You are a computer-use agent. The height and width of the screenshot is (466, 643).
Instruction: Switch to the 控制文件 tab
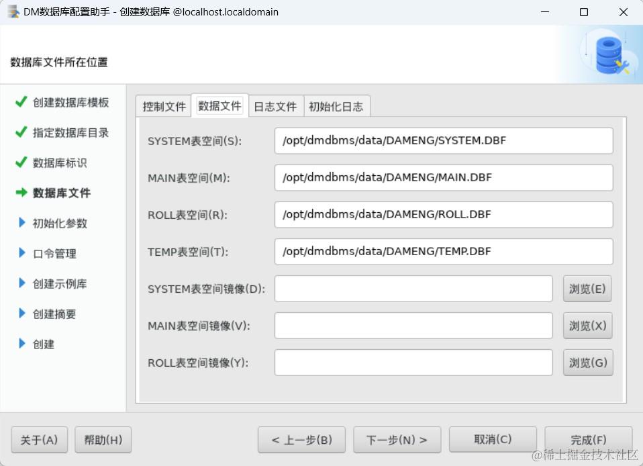[x=164, y=107]
